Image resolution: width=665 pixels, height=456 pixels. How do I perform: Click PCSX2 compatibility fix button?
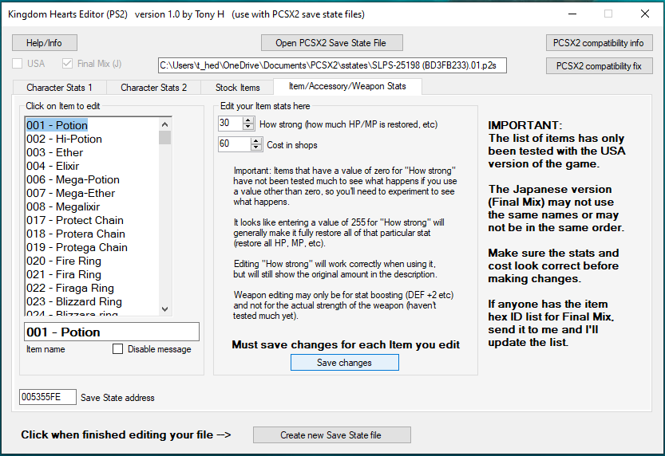(599, 66)
